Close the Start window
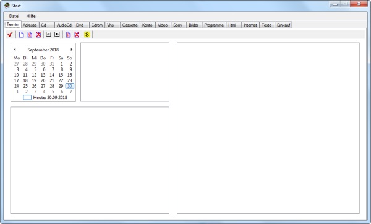This screenshot has width=371, height=224. [359, 4]
